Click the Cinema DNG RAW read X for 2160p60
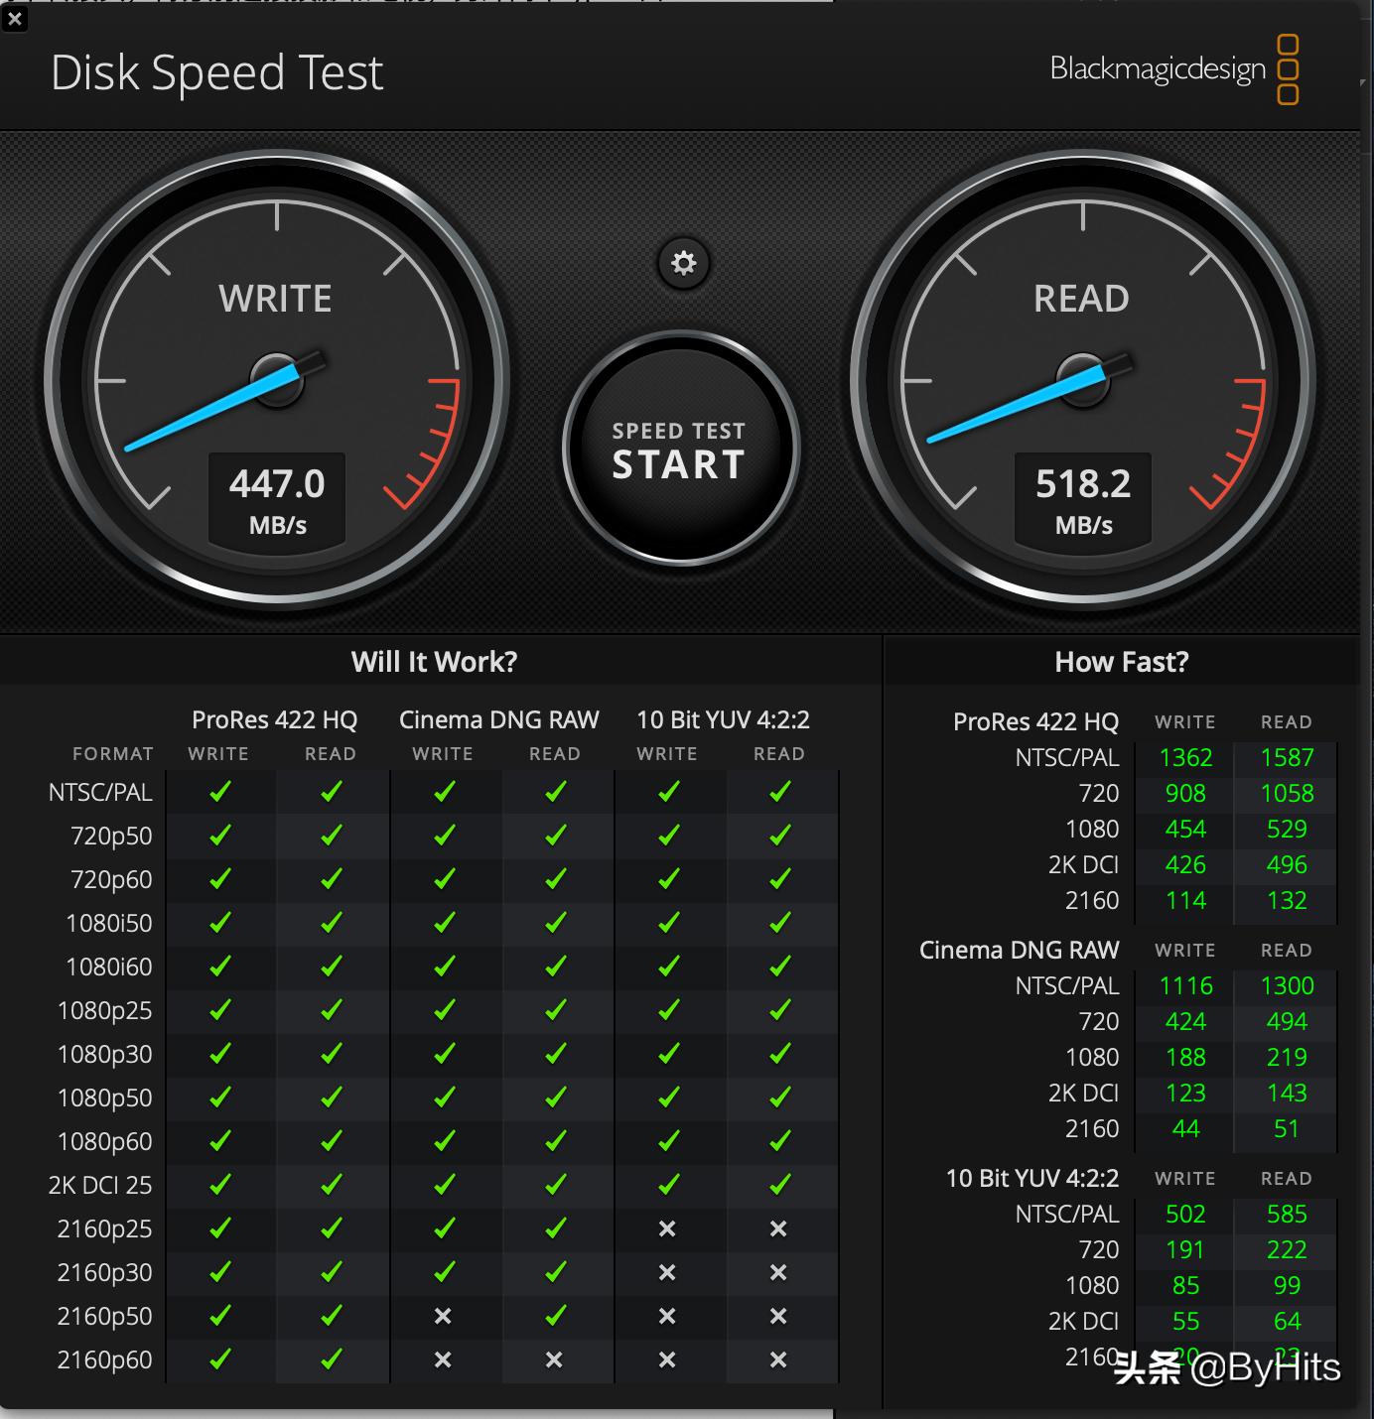Image resolution: width=1374 pixels, height=1419 pixels. pos(554,1359)
